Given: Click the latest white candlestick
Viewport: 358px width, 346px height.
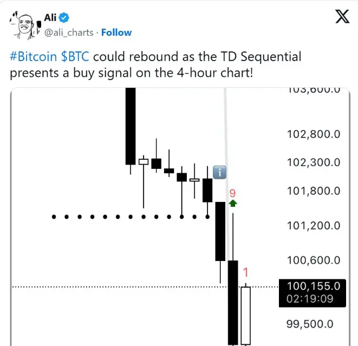Looking at the screenshot, I should (x=245, y=316).
